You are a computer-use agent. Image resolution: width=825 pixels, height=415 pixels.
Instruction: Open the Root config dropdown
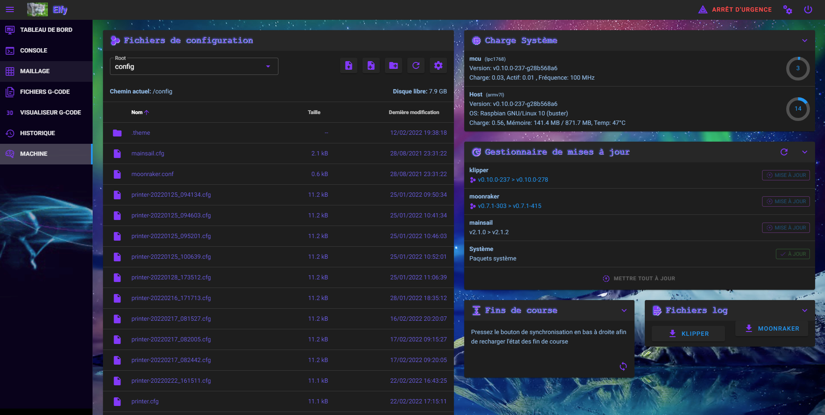tap(194, 66)
